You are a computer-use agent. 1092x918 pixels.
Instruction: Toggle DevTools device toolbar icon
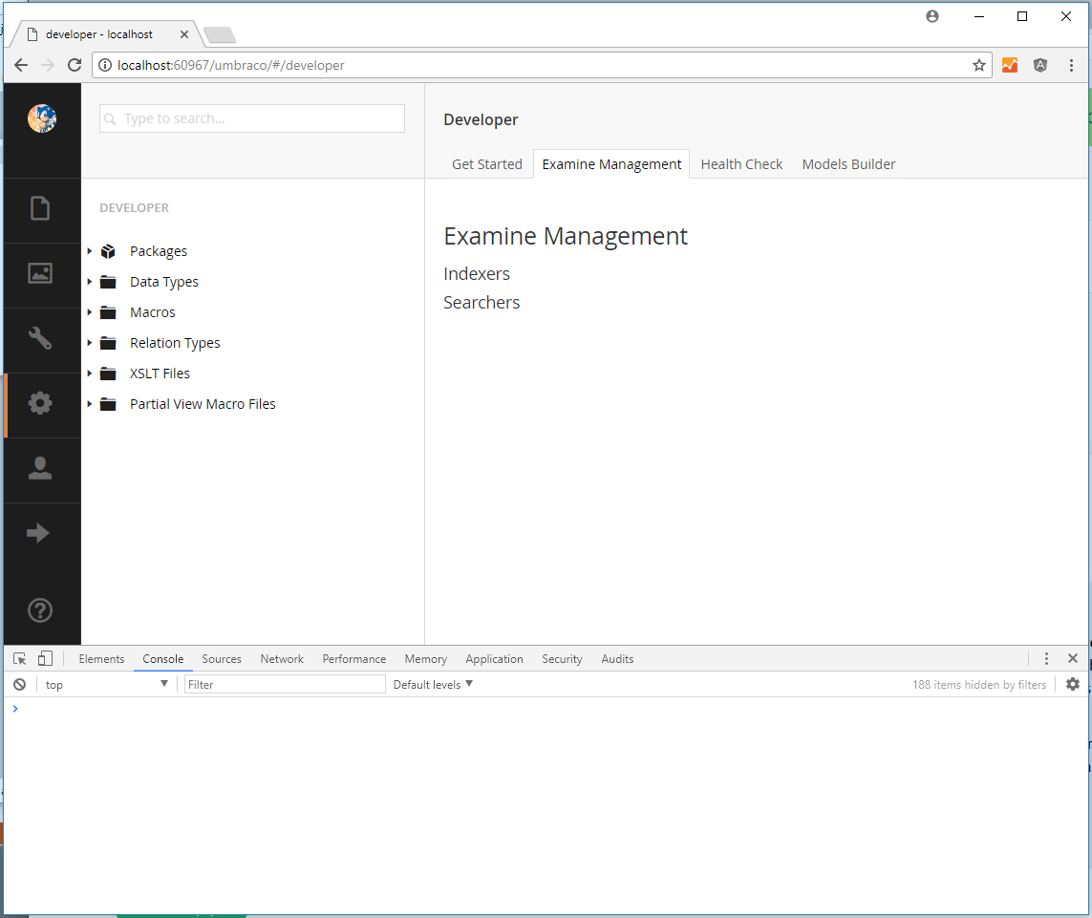45,659
